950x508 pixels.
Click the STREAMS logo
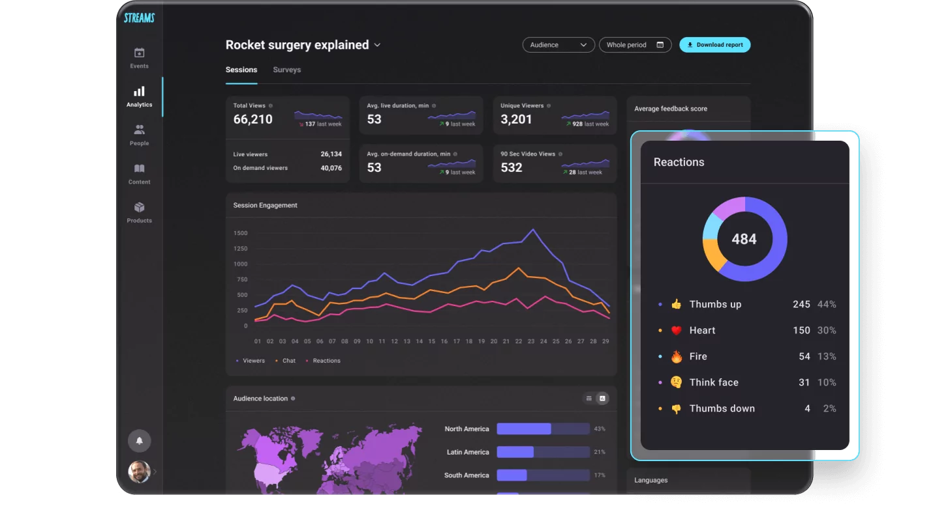139,18
